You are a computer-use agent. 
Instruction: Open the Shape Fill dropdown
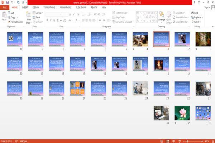click(179, 13)
